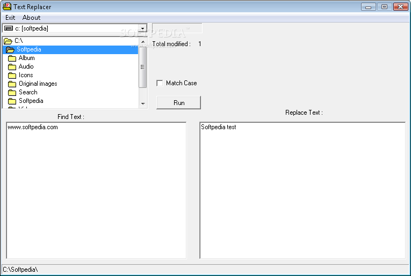
Task: Click the folder list scroll up arrow
Action: pos(143,42)
